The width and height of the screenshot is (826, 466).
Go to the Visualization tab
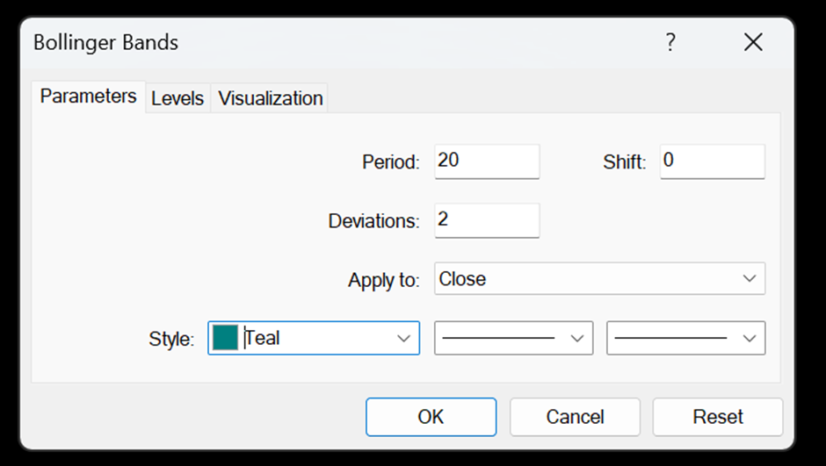271,98
